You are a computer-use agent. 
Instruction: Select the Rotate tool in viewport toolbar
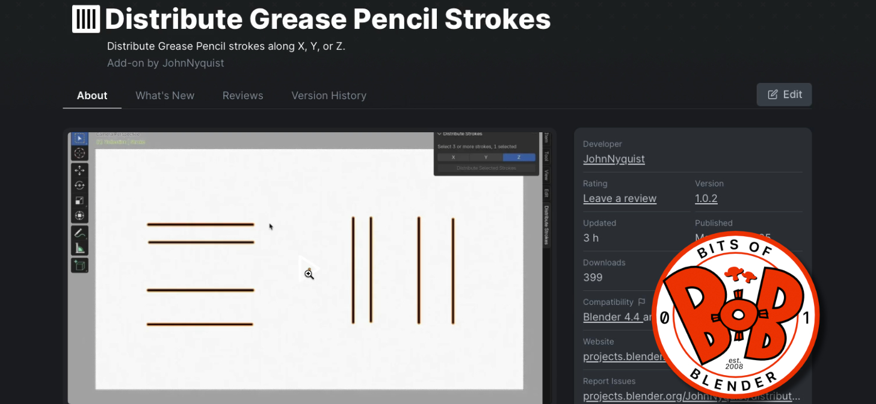click(x=79, y=186)
